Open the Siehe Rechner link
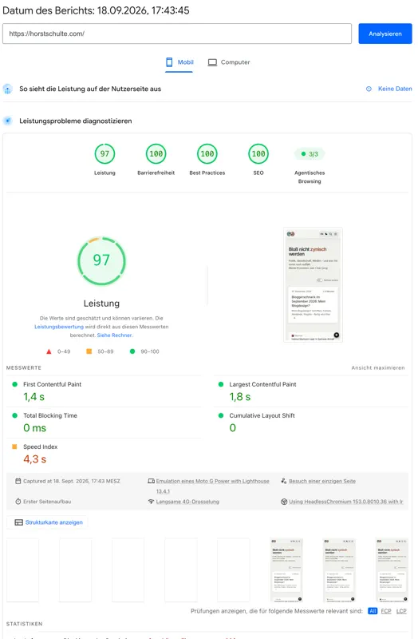 [115, 335]
